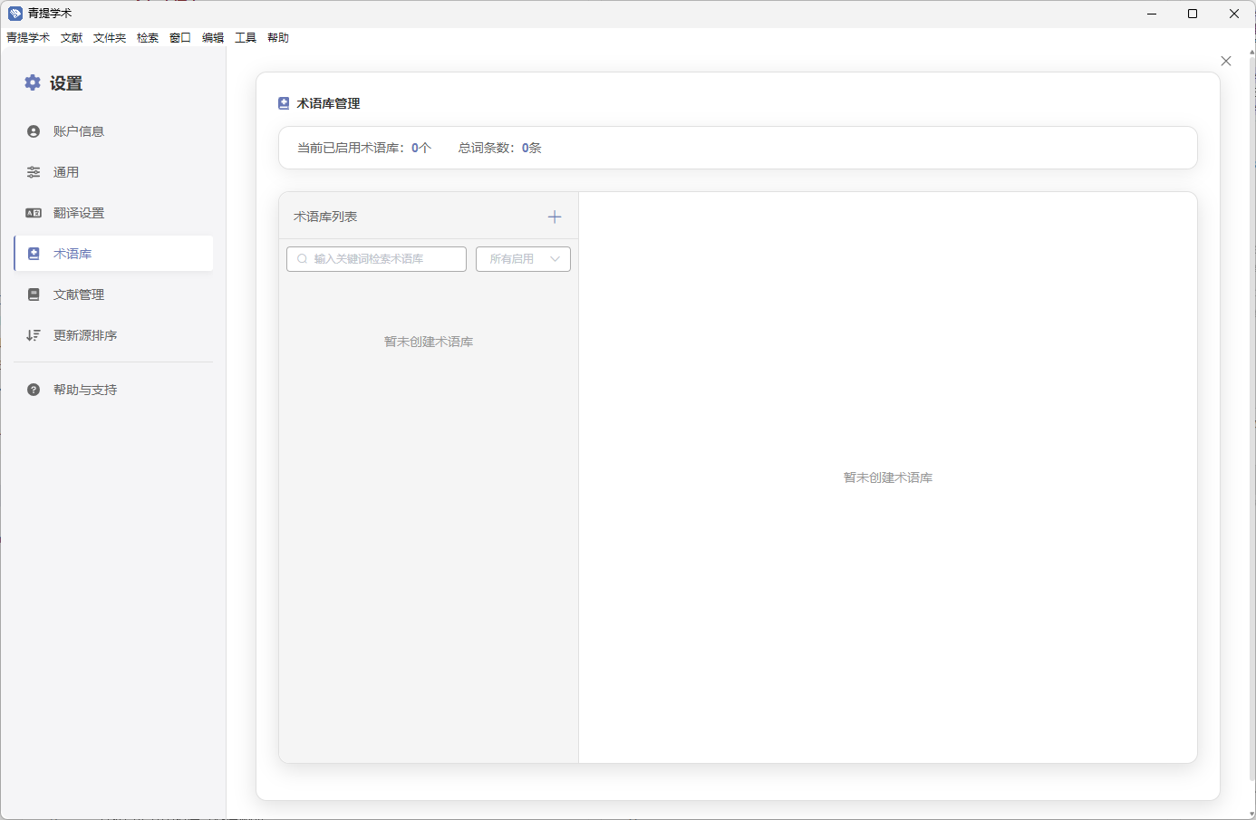The width and height of the screenshot is (1256, 820).
Task: Open the 文件夹 menu
Action: (x=110, y=38)
